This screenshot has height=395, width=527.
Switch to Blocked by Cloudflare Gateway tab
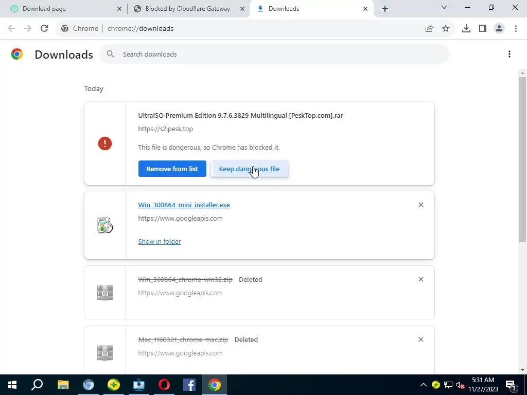coord(189,9)
